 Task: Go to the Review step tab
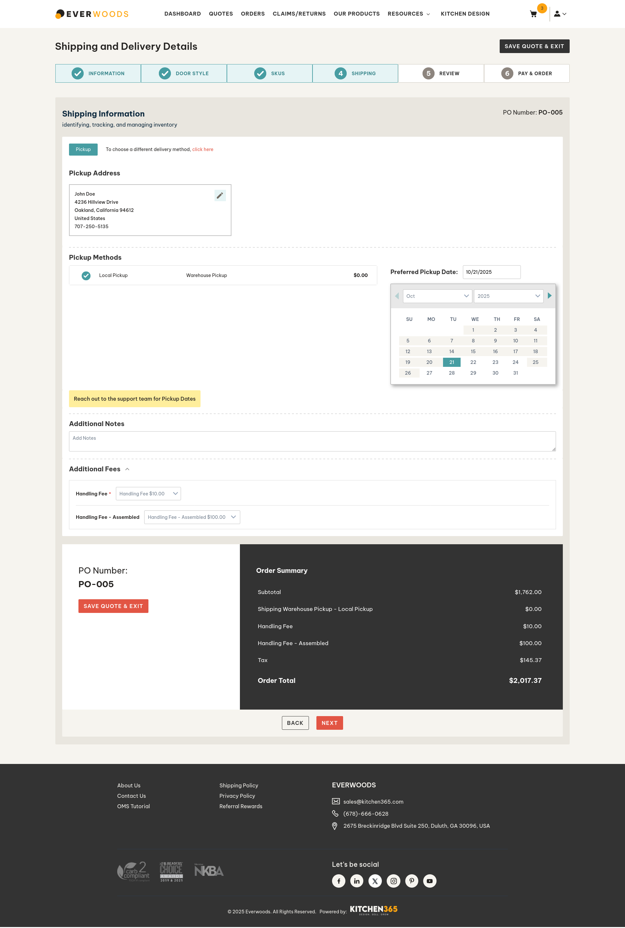tap(441, 73)
